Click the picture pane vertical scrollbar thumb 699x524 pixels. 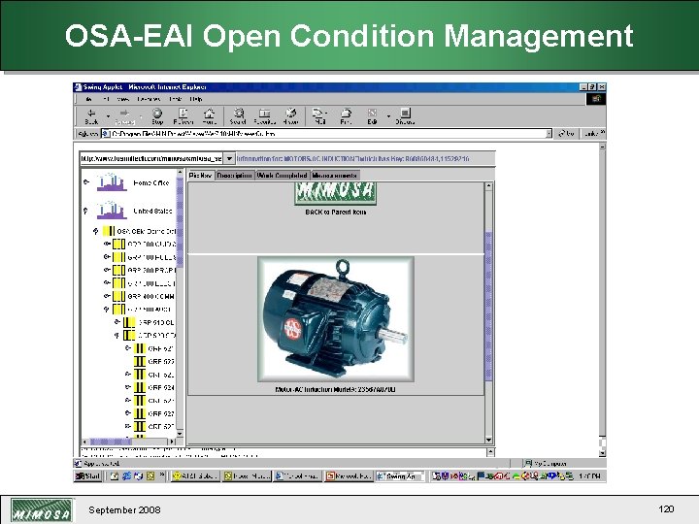(x=488, y=306)
